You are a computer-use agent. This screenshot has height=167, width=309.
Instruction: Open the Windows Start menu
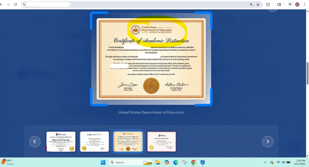(103, 162)
